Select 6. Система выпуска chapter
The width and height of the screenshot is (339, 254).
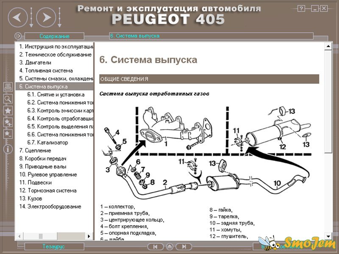tap(55, 86)
